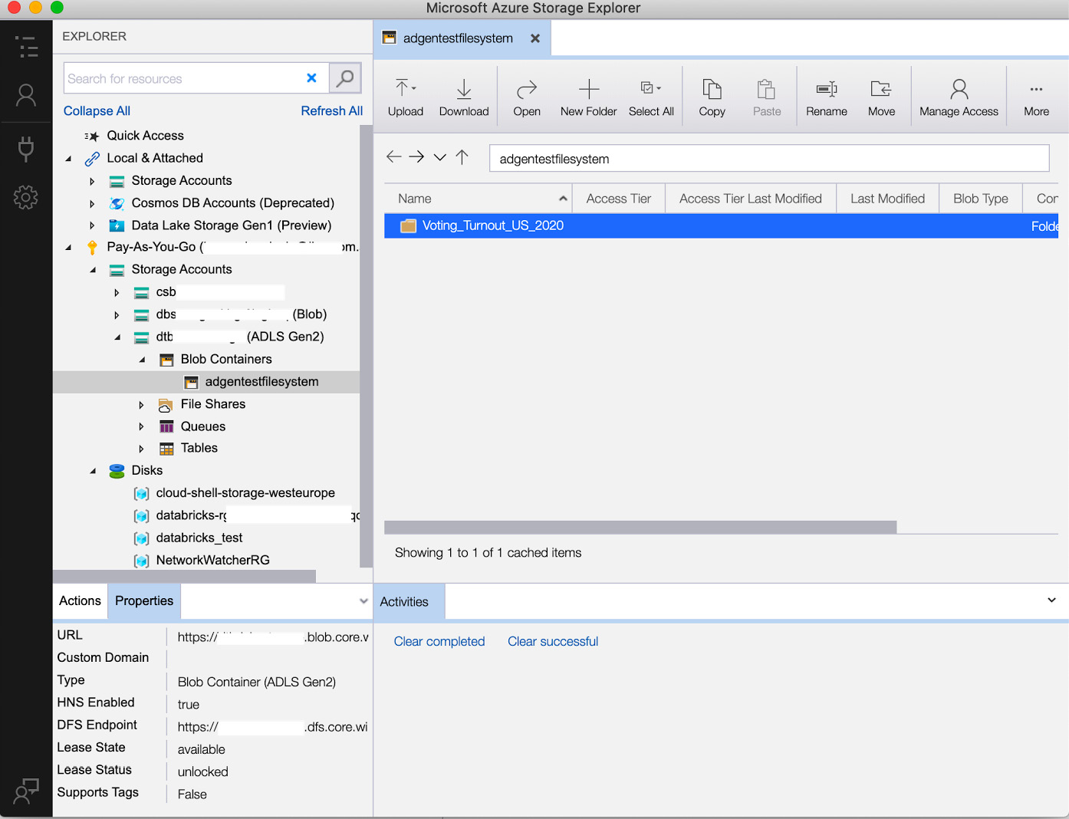Click the Select All toolbar button
Image resolution: width=1069 pixels, height=819 pixels.
[651, 97]
